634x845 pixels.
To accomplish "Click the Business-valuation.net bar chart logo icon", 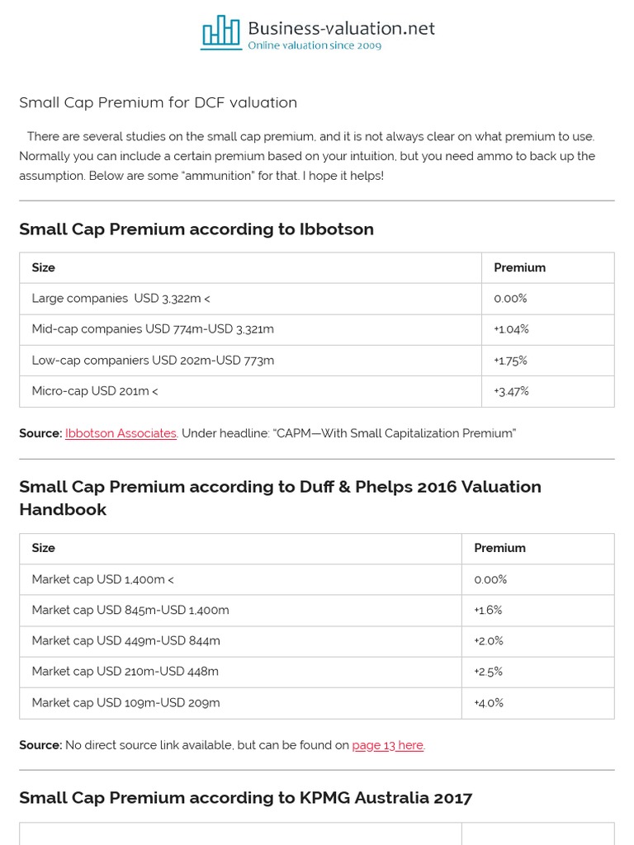I will (220, 33).
